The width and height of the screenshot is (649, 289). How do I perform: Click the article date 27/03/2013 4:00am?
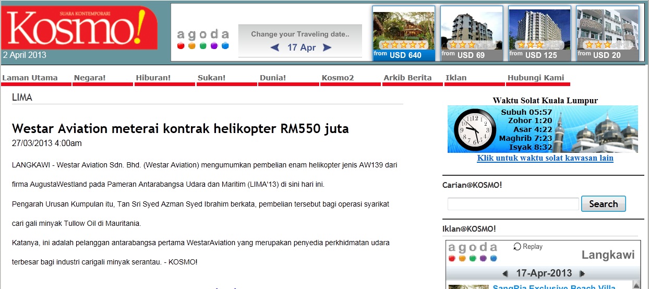pyautogui.click(x=47, y=143)
